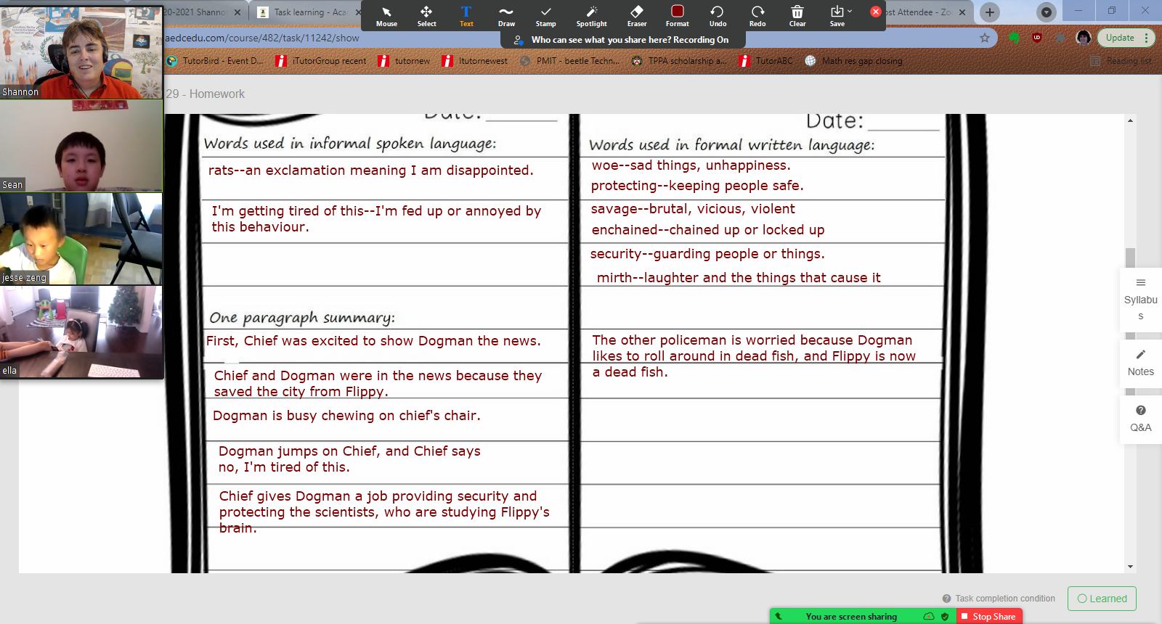Open the tab search dropdown circle
The height and width of the screenshot is (624, 1162).
point(1047,12)
